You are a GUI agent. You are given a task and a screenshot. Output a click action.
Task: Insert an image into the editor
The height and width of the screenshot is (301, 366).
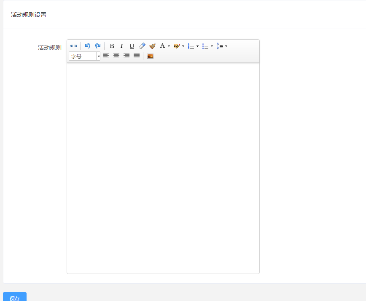pyautogui.click(x=150, y=56)
